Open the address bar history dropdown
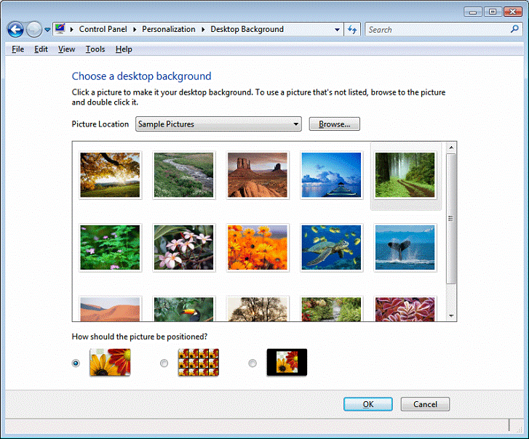 coord(337,30)
